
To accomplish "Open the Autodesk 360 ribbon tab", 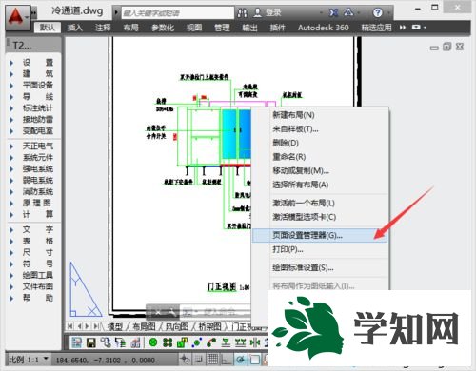I will [x=323, y=28].
